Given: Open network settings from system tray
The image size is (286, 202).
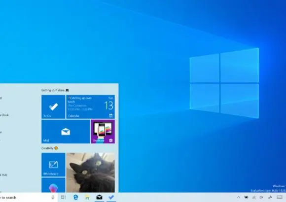Looking at the screenshot, I should coord(254,197).
